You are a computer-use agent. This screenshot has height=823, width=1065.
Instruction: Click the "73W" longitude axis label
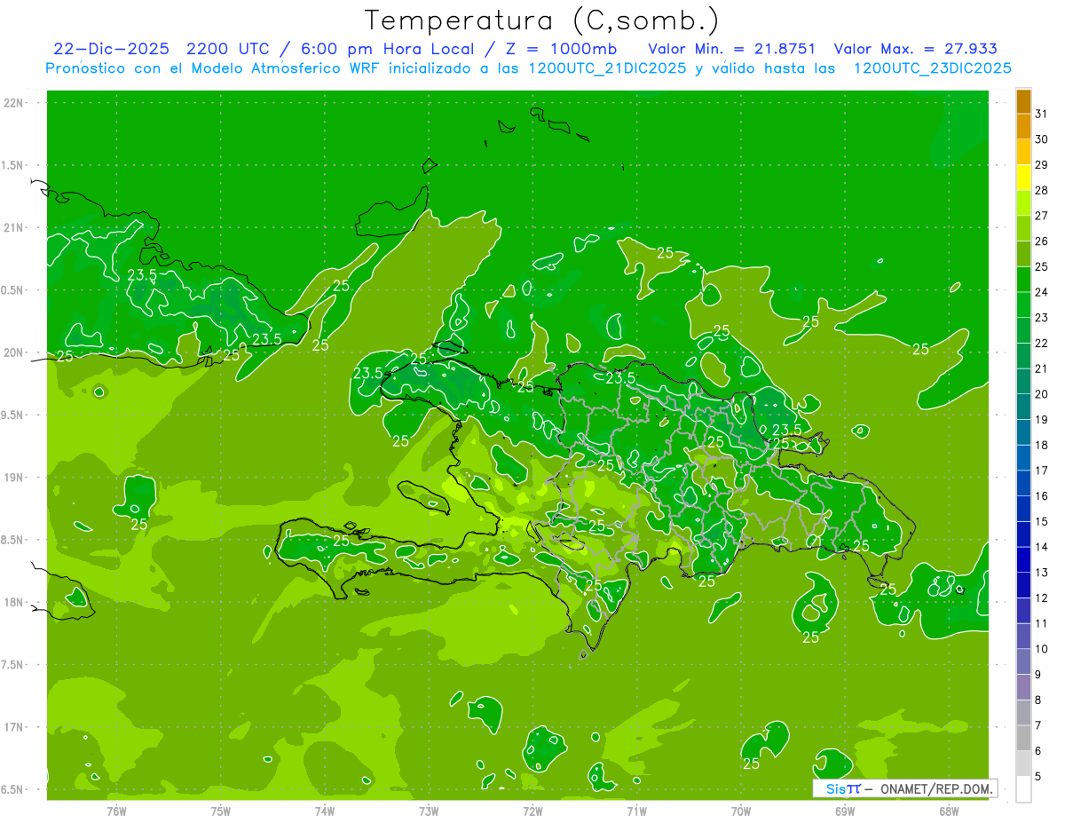coord(429,811)
